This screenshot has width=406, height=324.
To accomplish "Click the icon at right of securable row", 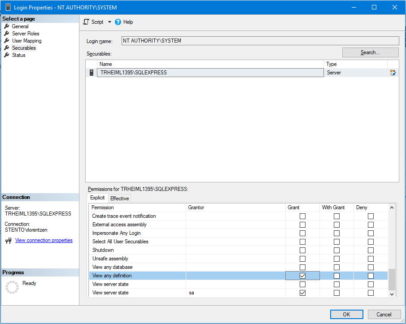I will click(x=393, y=73).
